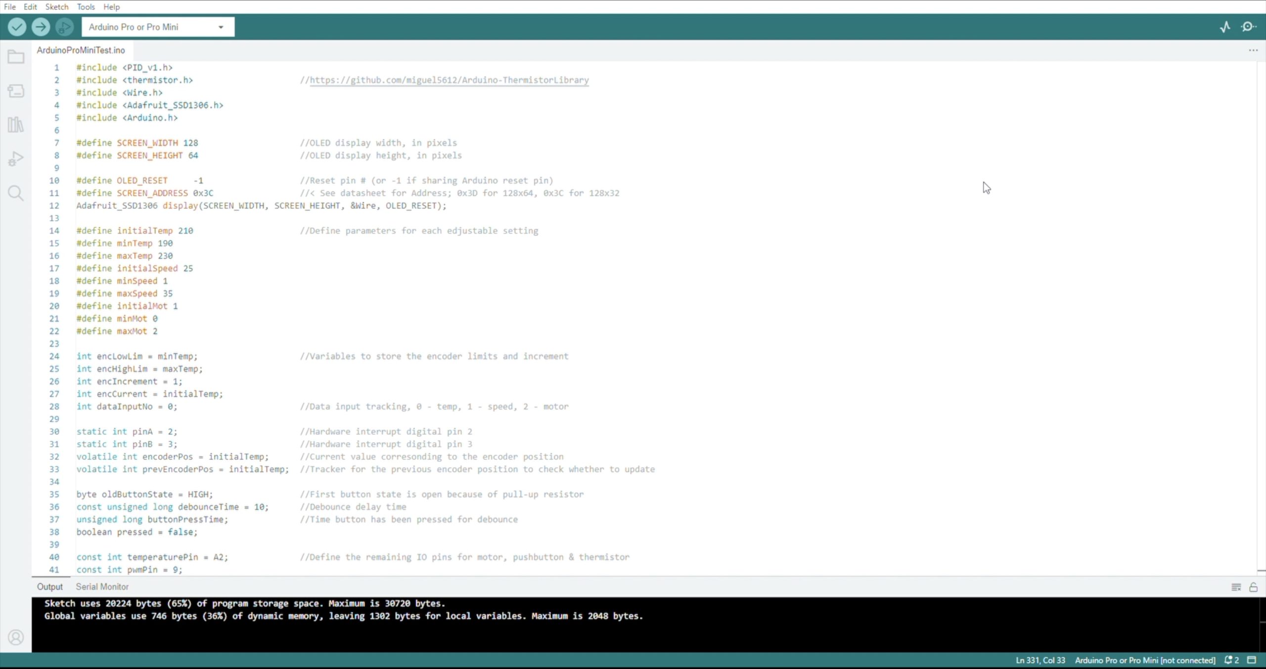The height and width of the screenshot is (669, 1266).
Task: Open the Library Manager sidebar icon
Action: pos(15,125)
